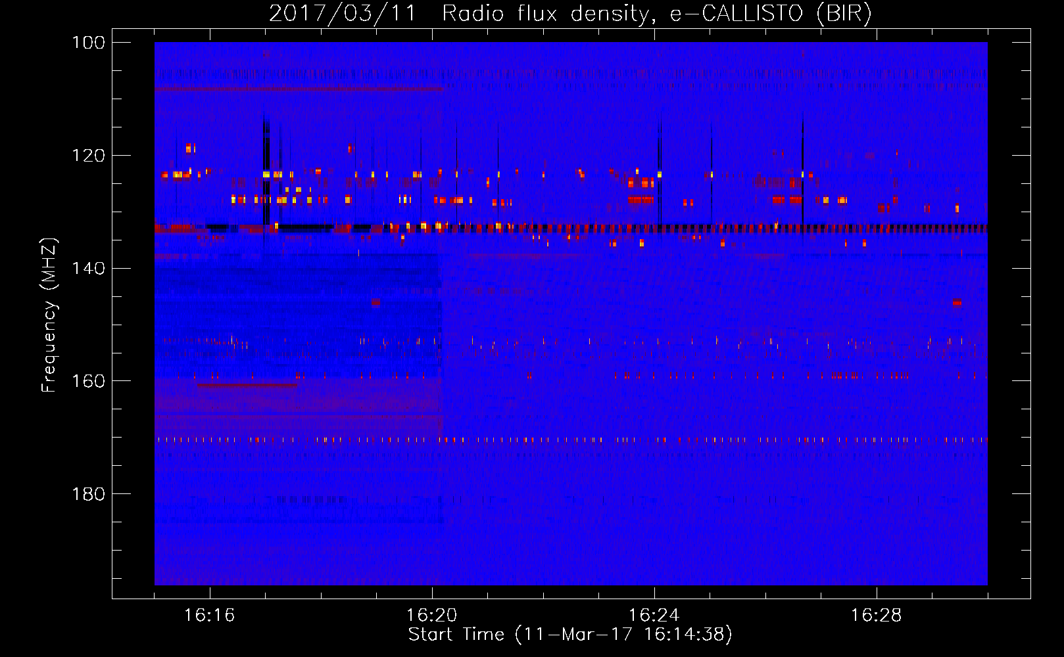This screenshot has width=1064, height=657.
Task: Click the 16:20 time tick label
Action: coord(431,616)
